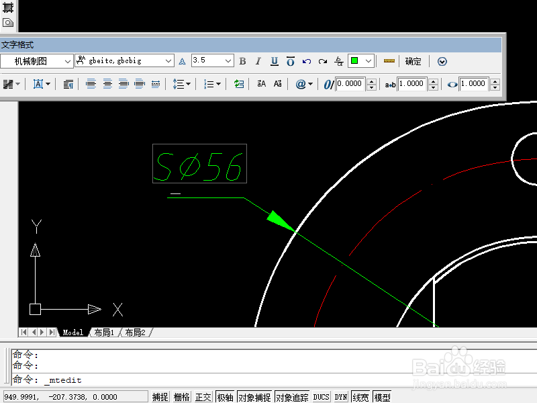Toggle 线宽 lineweight display
This screenshot has height=403, width=537.
pyautogui.click(x=360, y=397)
